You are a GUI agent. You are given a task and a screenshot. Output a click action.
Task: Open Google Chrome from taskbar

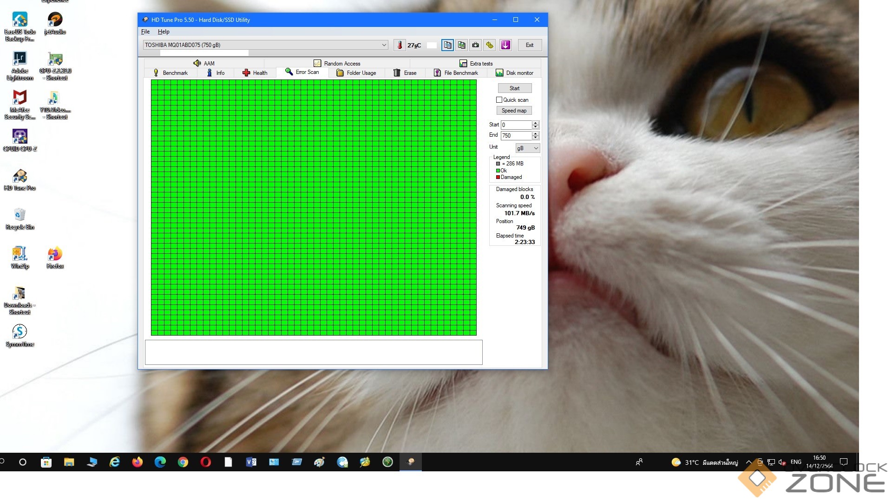click(x=183, y=462)
